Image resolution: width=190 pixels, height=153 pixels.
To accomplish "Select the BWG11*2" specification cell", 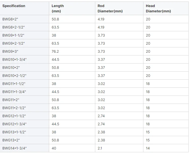I will tap(11, 100).
